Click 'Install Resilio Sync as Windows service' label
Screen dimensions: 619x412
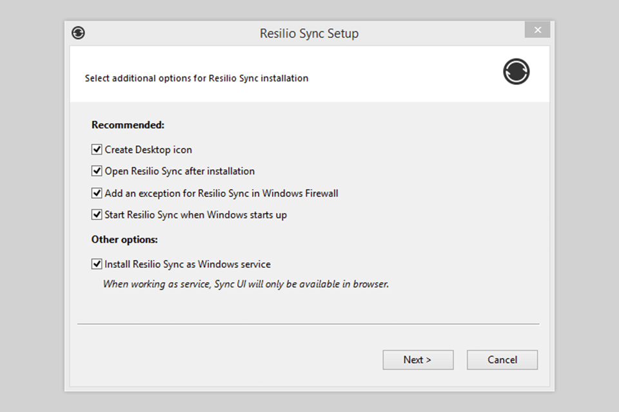tap(188, 264)
